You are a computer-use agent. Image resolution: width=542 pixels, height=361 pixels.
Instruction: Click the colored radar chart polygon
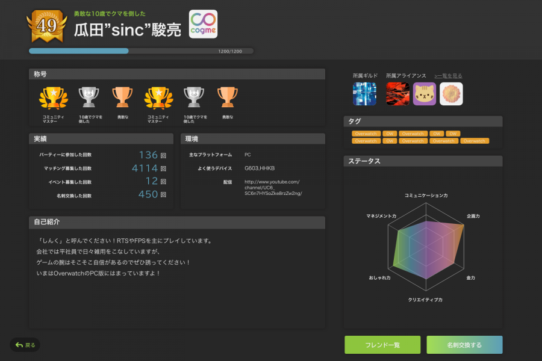[427, 250]
